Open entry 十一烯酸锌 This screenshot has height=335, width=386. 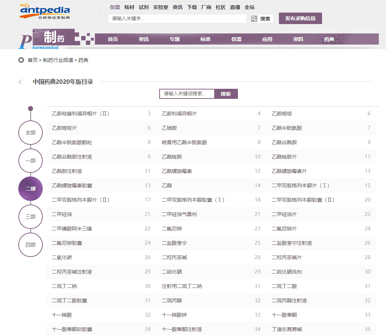[174, 315]
